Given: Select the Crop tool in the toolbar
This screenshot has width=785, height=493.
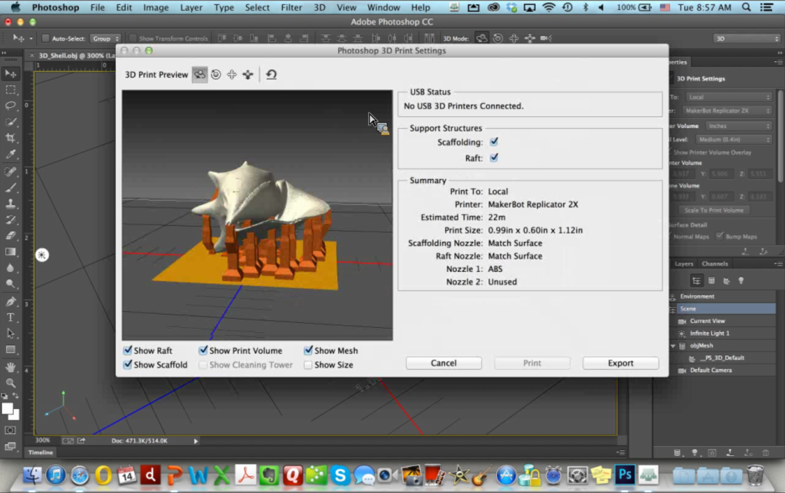Looking at the screenshot, I should [x=11, y=138].
